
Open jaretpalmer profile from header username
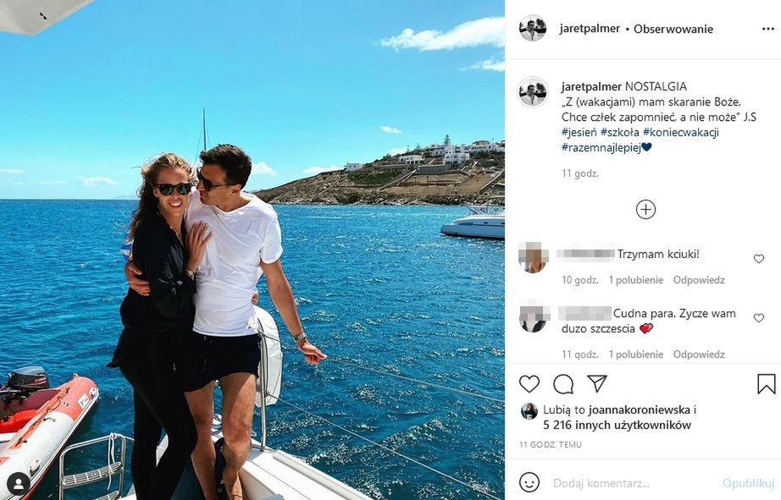(x=590, y=29)
